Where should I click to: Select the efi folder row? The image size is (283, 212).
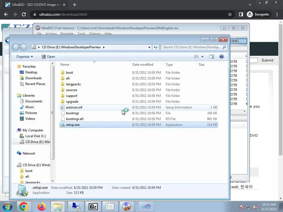(x=139, y=78)
